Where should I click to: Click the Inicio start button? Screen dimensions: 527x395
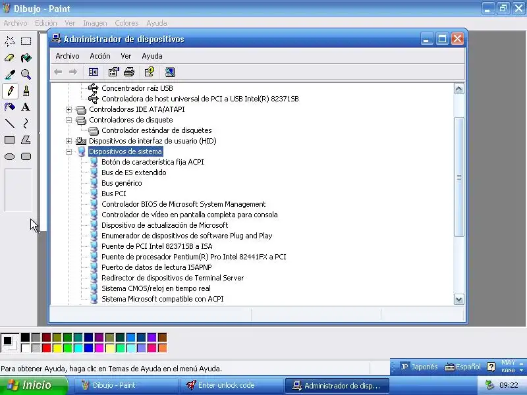pos(34,385)
